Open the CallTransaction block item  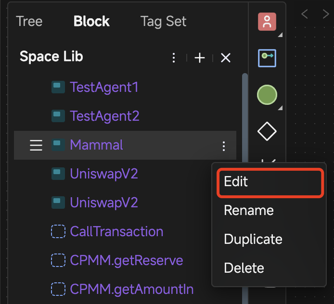[116, 232]
